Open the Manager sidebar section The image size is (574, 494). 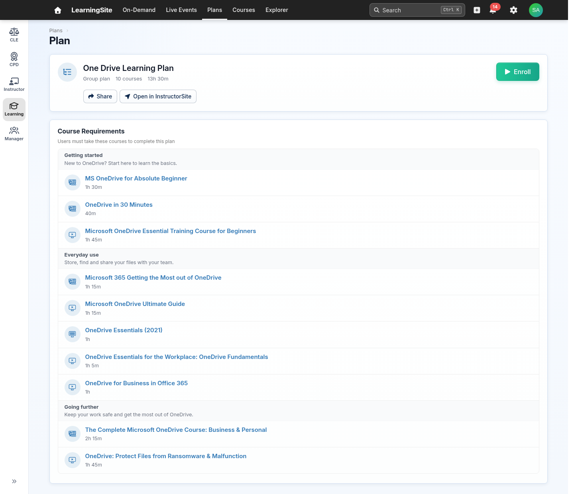tap(14, 134)
